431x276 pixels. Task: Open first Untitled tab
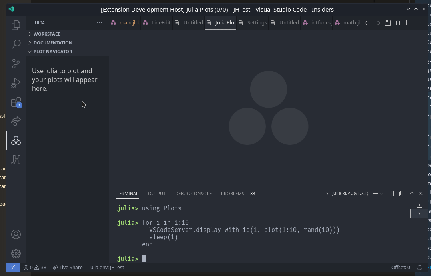pyautogui.click(x=190, y=23)
